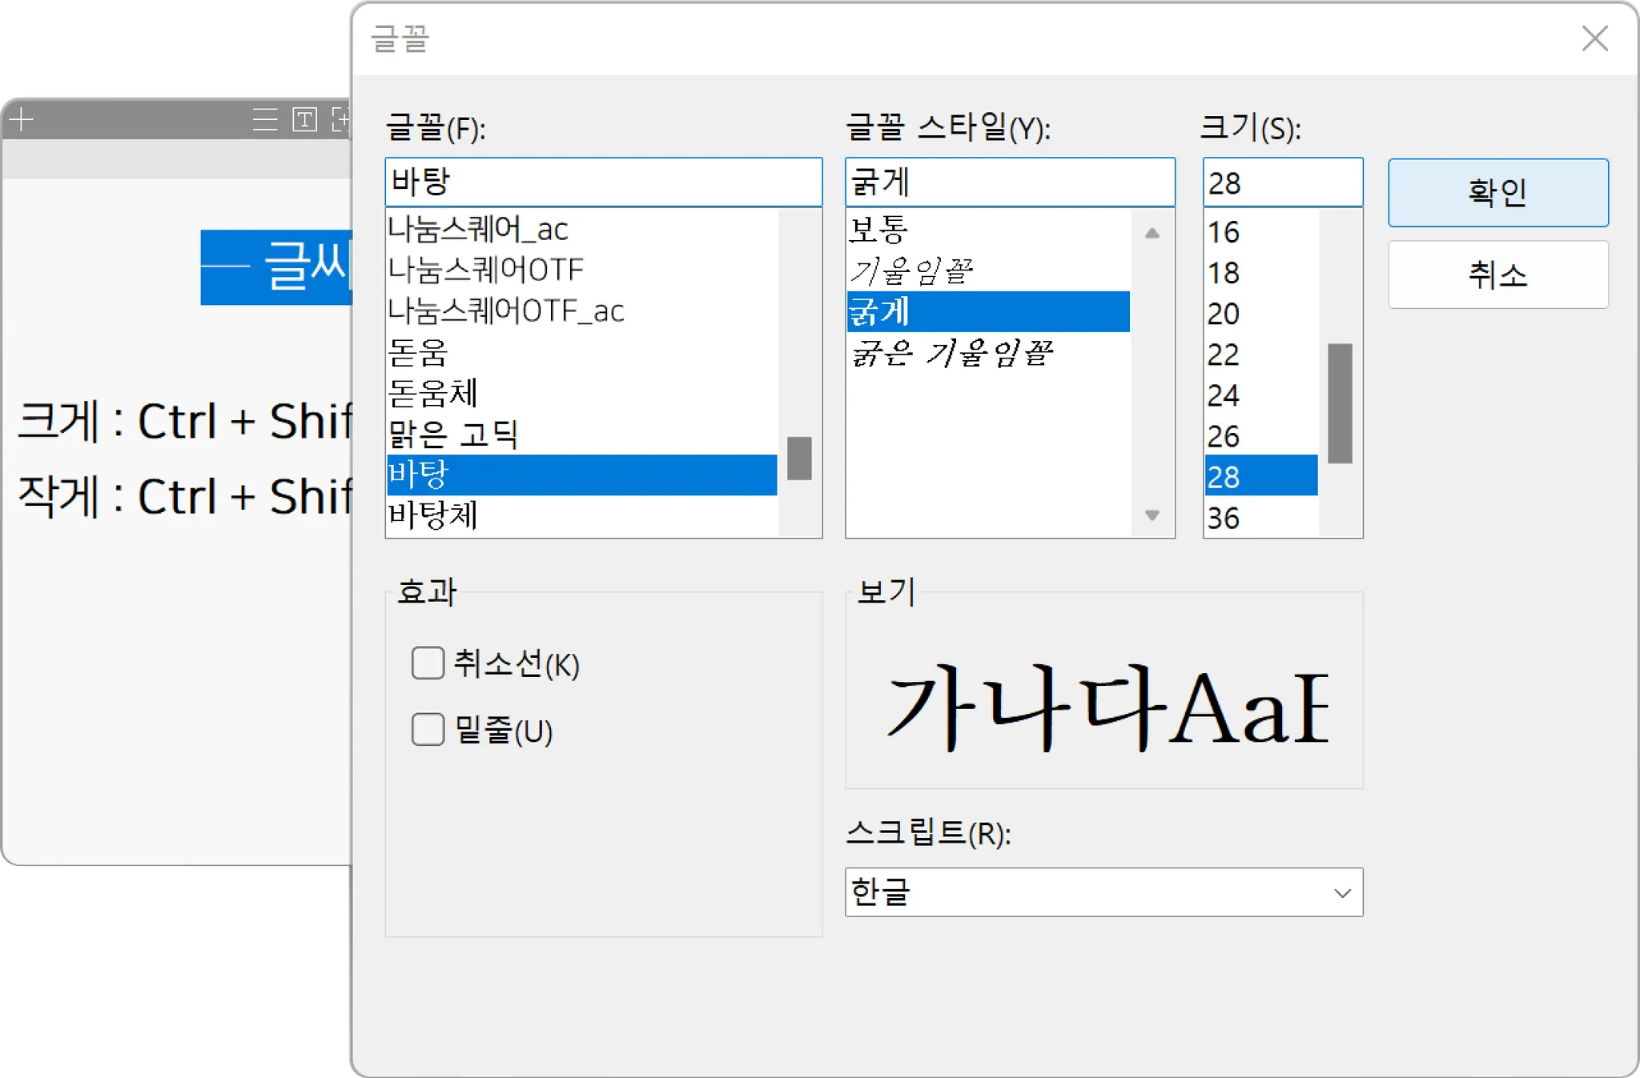
Task: Close the 글꼴 font dialog
Action: pyautogui.click(x=1594, y=38)
